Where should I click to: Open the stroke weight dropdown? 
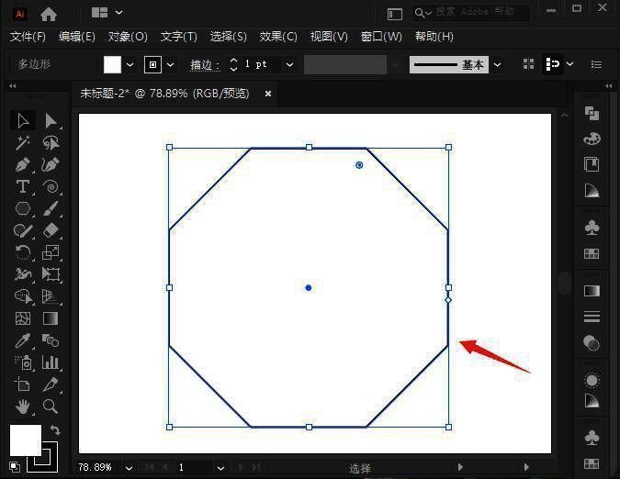(290, 64)
